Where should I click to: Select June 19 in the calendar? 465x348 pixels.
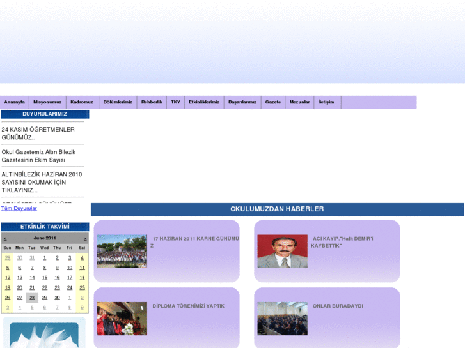tap(8, 287)
